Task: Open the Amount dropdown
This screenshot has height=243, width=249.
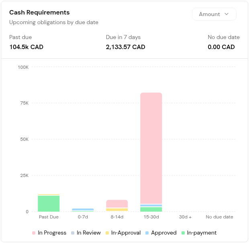Action: click(214, 14)
